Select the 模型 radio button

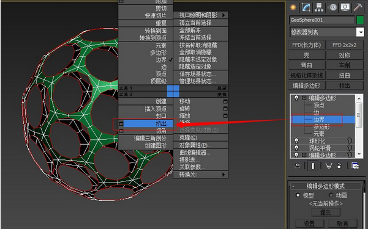298,195
